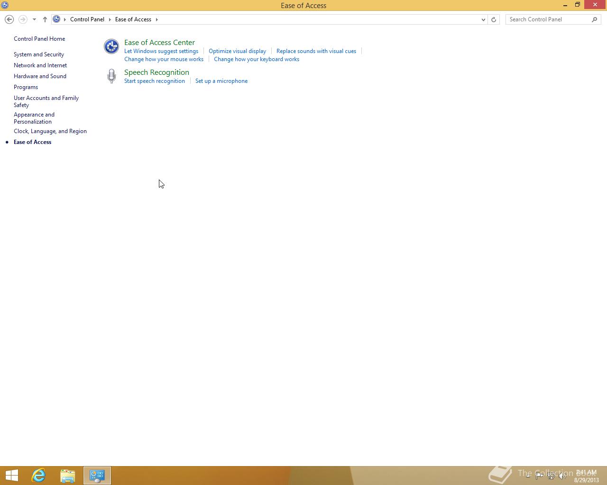Click the address bar Control Panel icon
The height and width of the screenshot is (485, 607).
(x=56, y=19)
